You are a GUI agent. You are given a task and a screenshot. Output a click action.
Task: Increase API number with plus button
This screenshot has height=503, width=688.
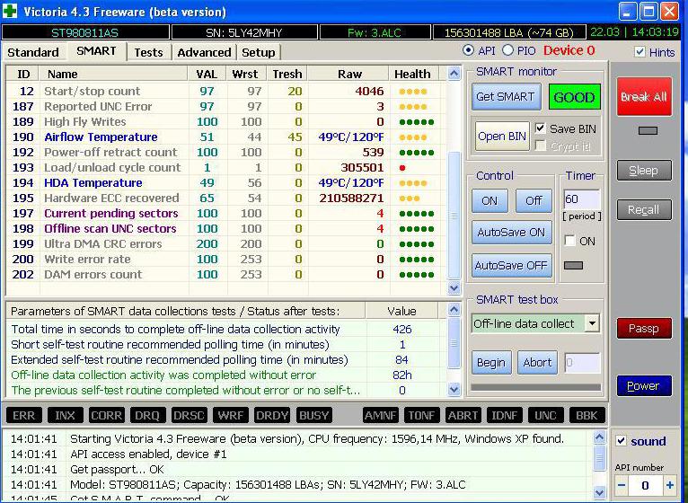click(670, 485)
